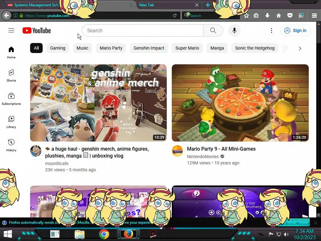Open Firefox downloads arrow
321x241 pixels.
click(267, 15)
